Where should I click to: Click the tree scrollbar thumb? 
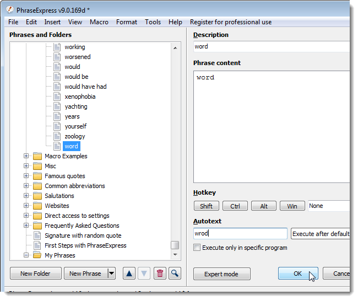(x=175, y=245)
